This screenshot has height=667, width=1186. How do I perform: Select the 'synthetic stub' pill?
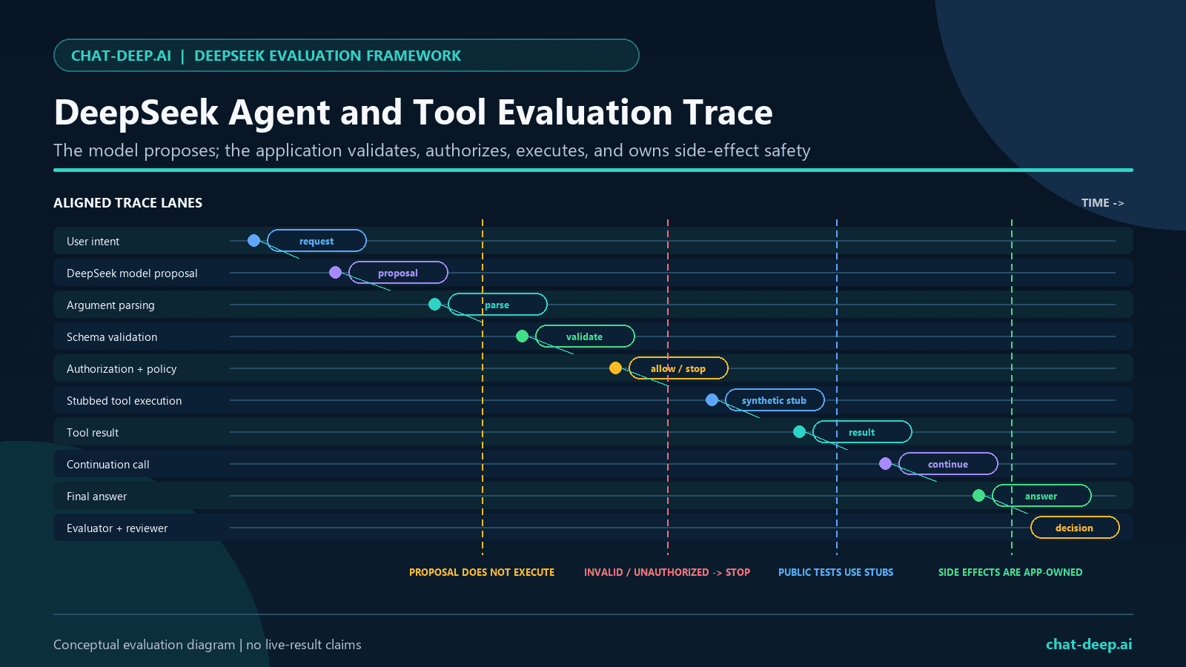click(775, 400)
